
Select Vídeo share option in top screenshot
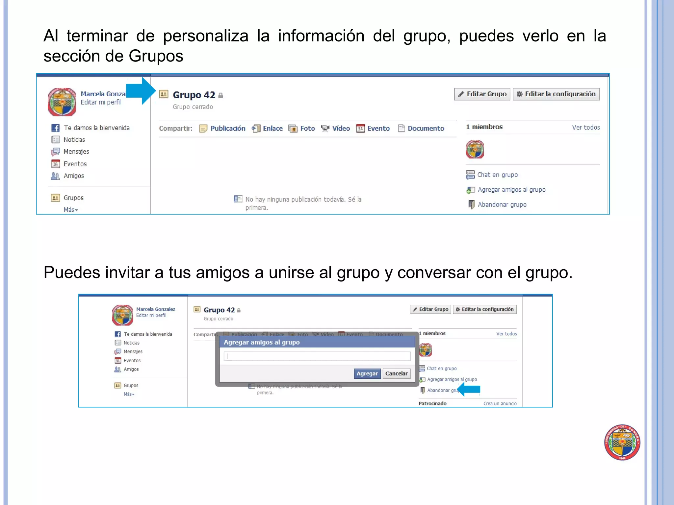coord(341,128)
